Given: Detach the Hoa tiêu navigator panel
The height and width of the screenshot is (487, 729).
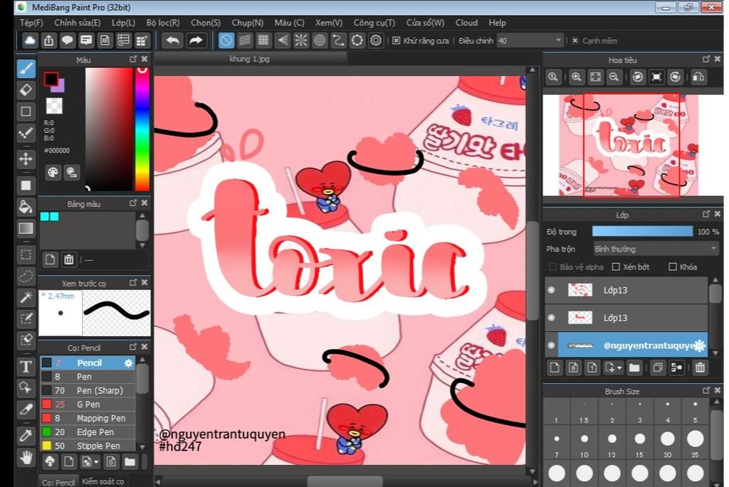Looking at the screenshot, I should pos(706,60).
